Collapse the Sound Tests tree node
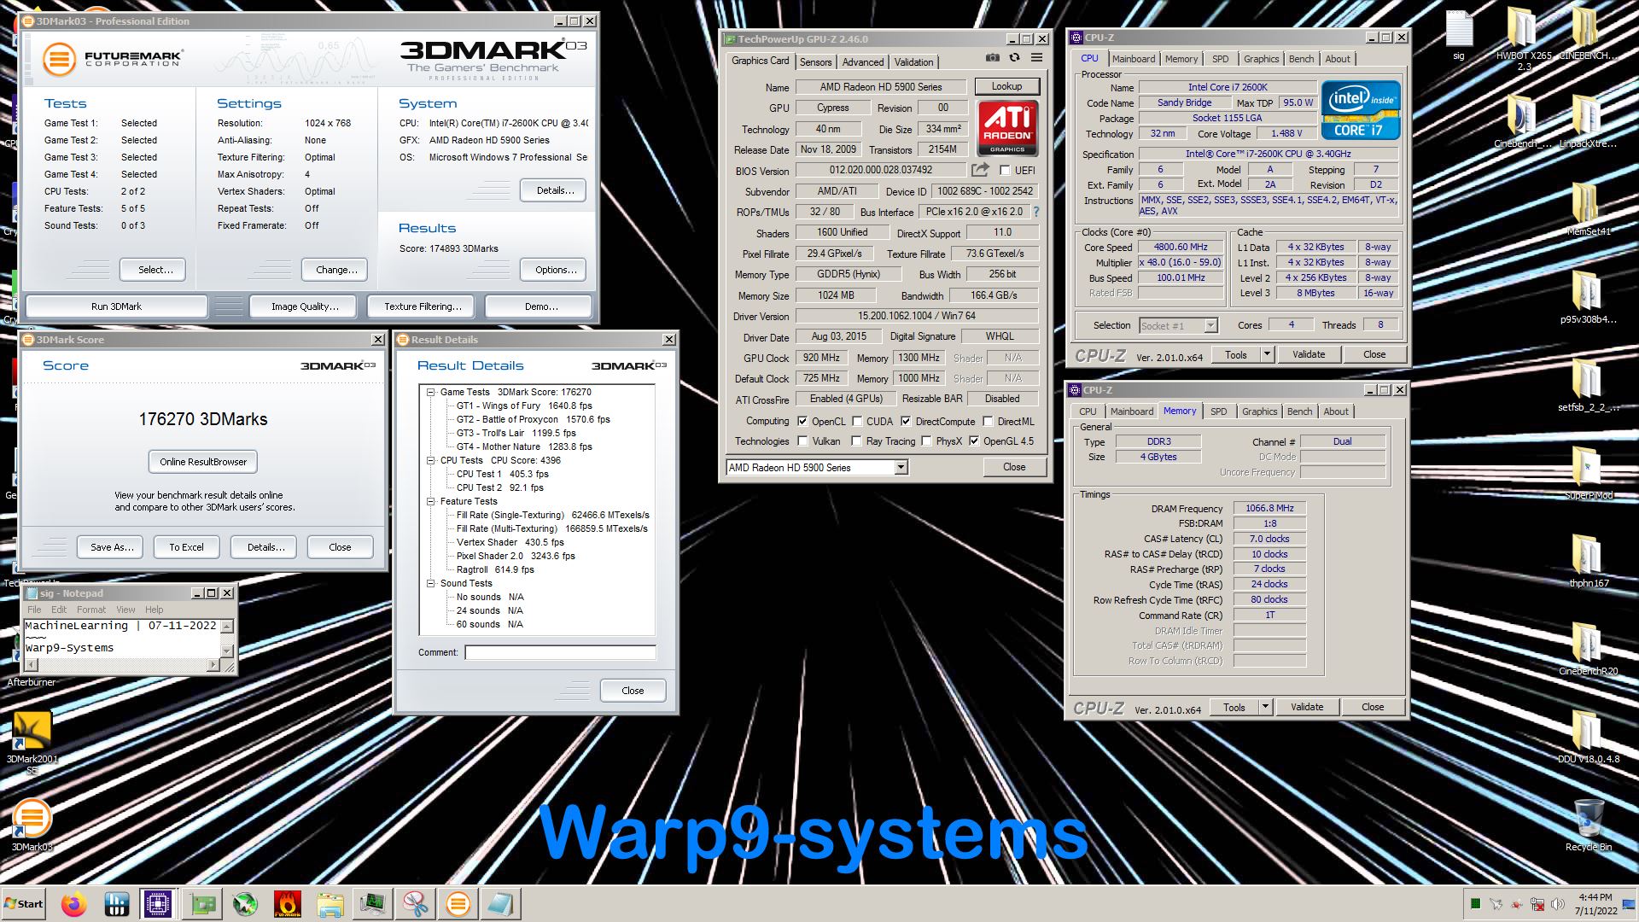This screenshot has width=1639, height=922. pos(431,583)
